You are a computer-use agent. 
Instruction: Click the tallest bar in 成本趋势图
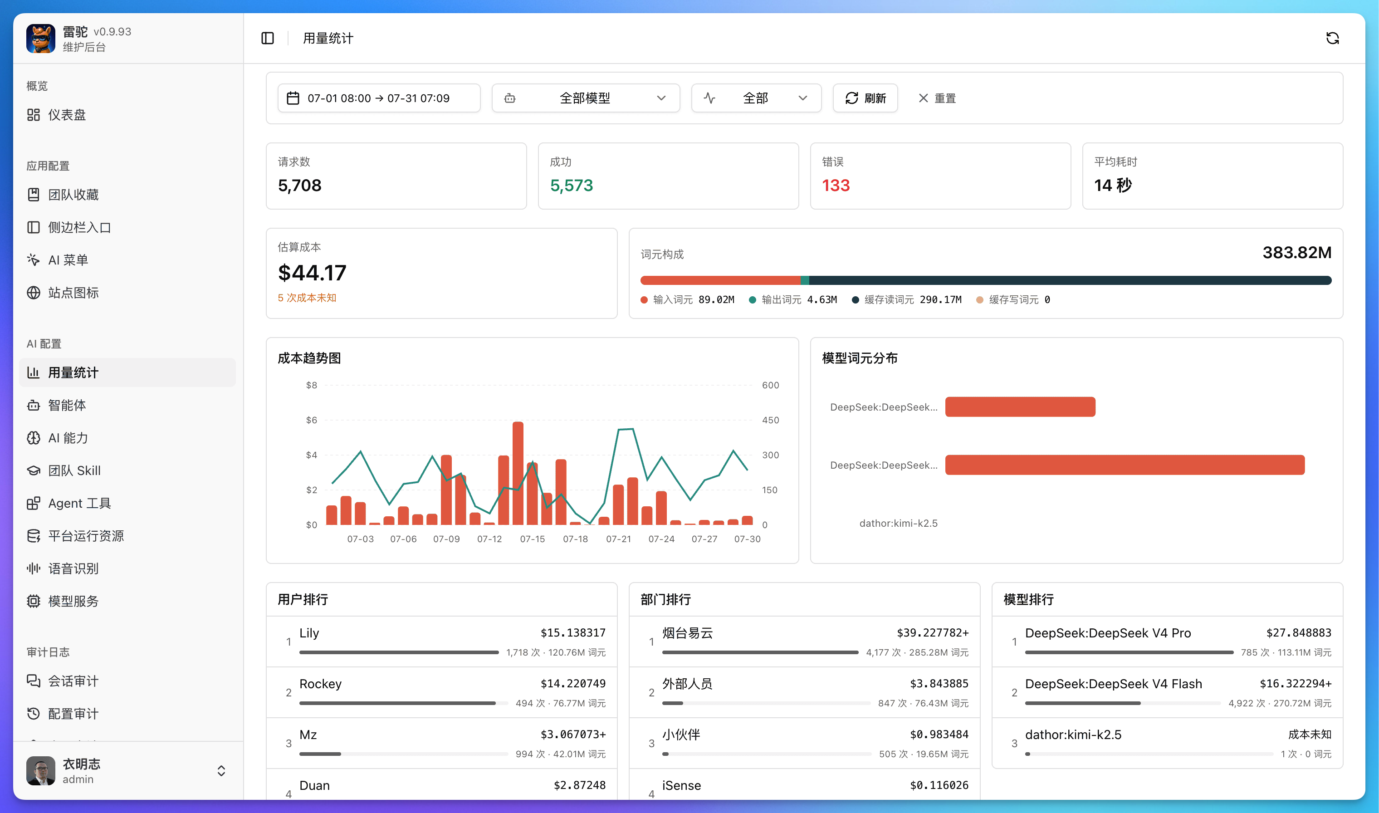pyautogui.click(x=518, y=473)
